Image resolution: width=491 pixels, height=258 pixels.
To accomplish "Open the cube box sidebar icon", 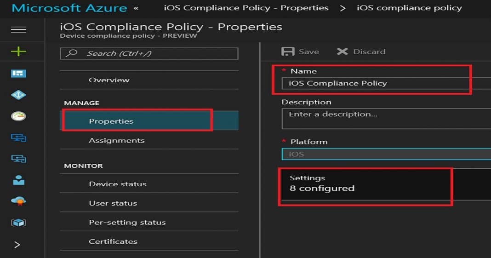I will tap(18, 223).
